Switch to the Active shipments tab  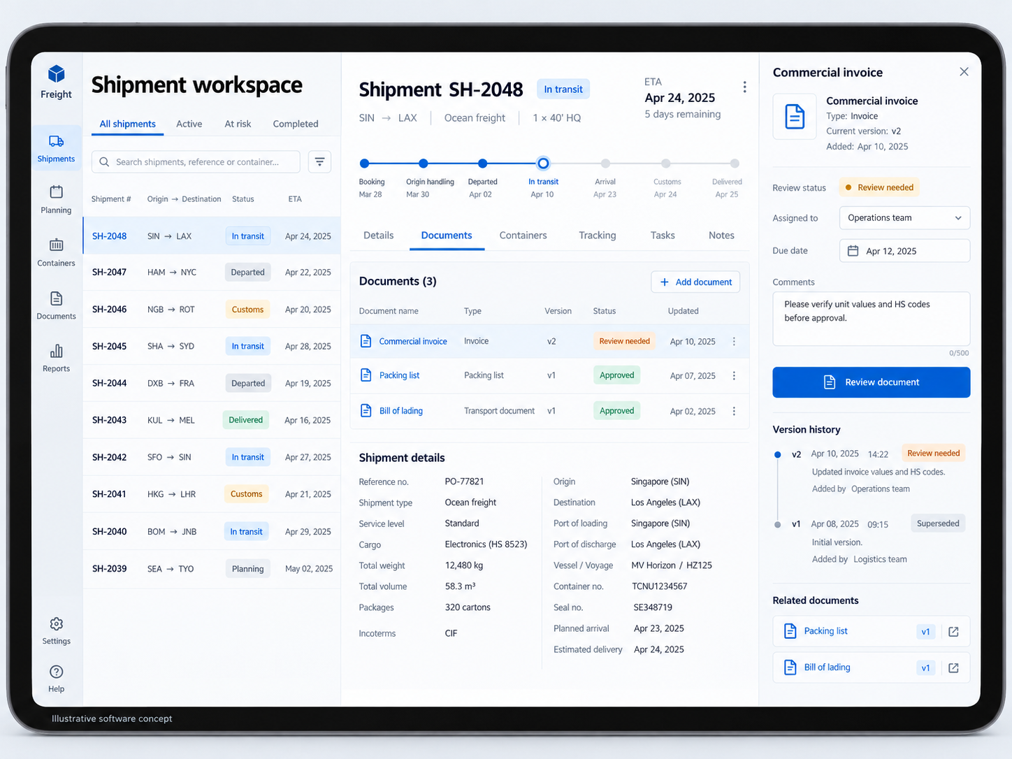pyautogui.click(x=189, y=124)
